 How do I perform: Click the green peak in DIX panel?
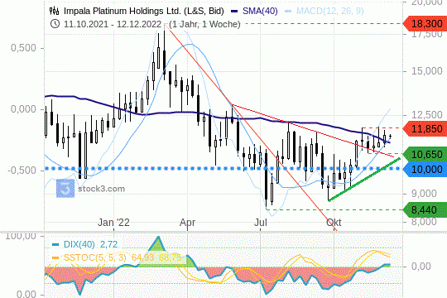(158, 244)
